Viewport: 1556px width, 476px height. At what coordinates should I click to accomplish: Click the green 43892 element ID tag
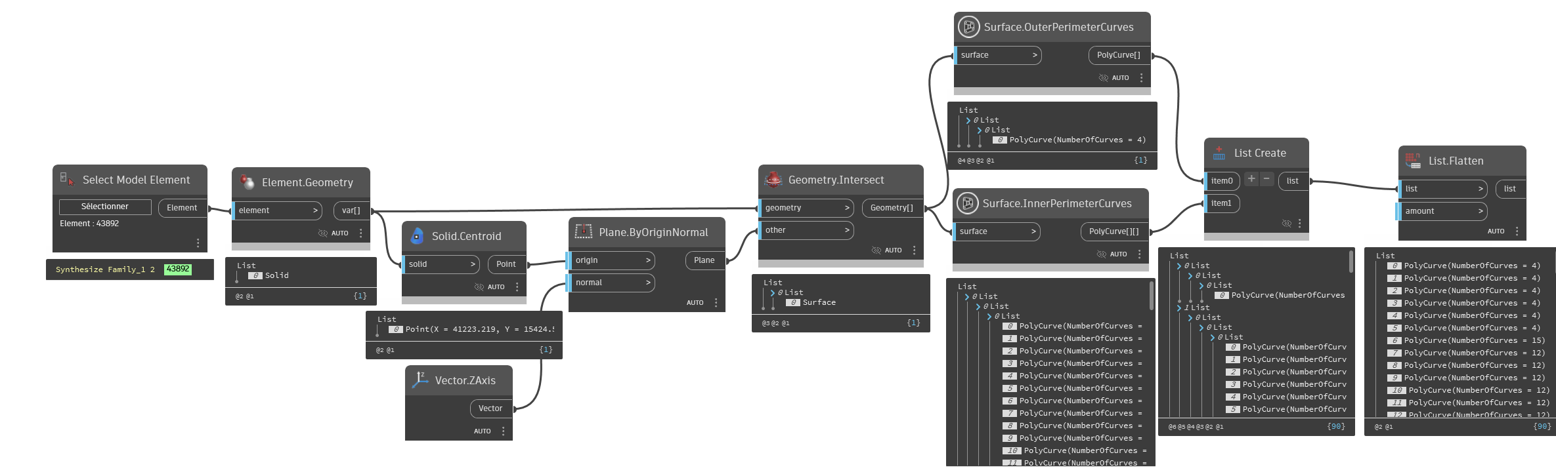pyautogui.click(x=178, y=269)
